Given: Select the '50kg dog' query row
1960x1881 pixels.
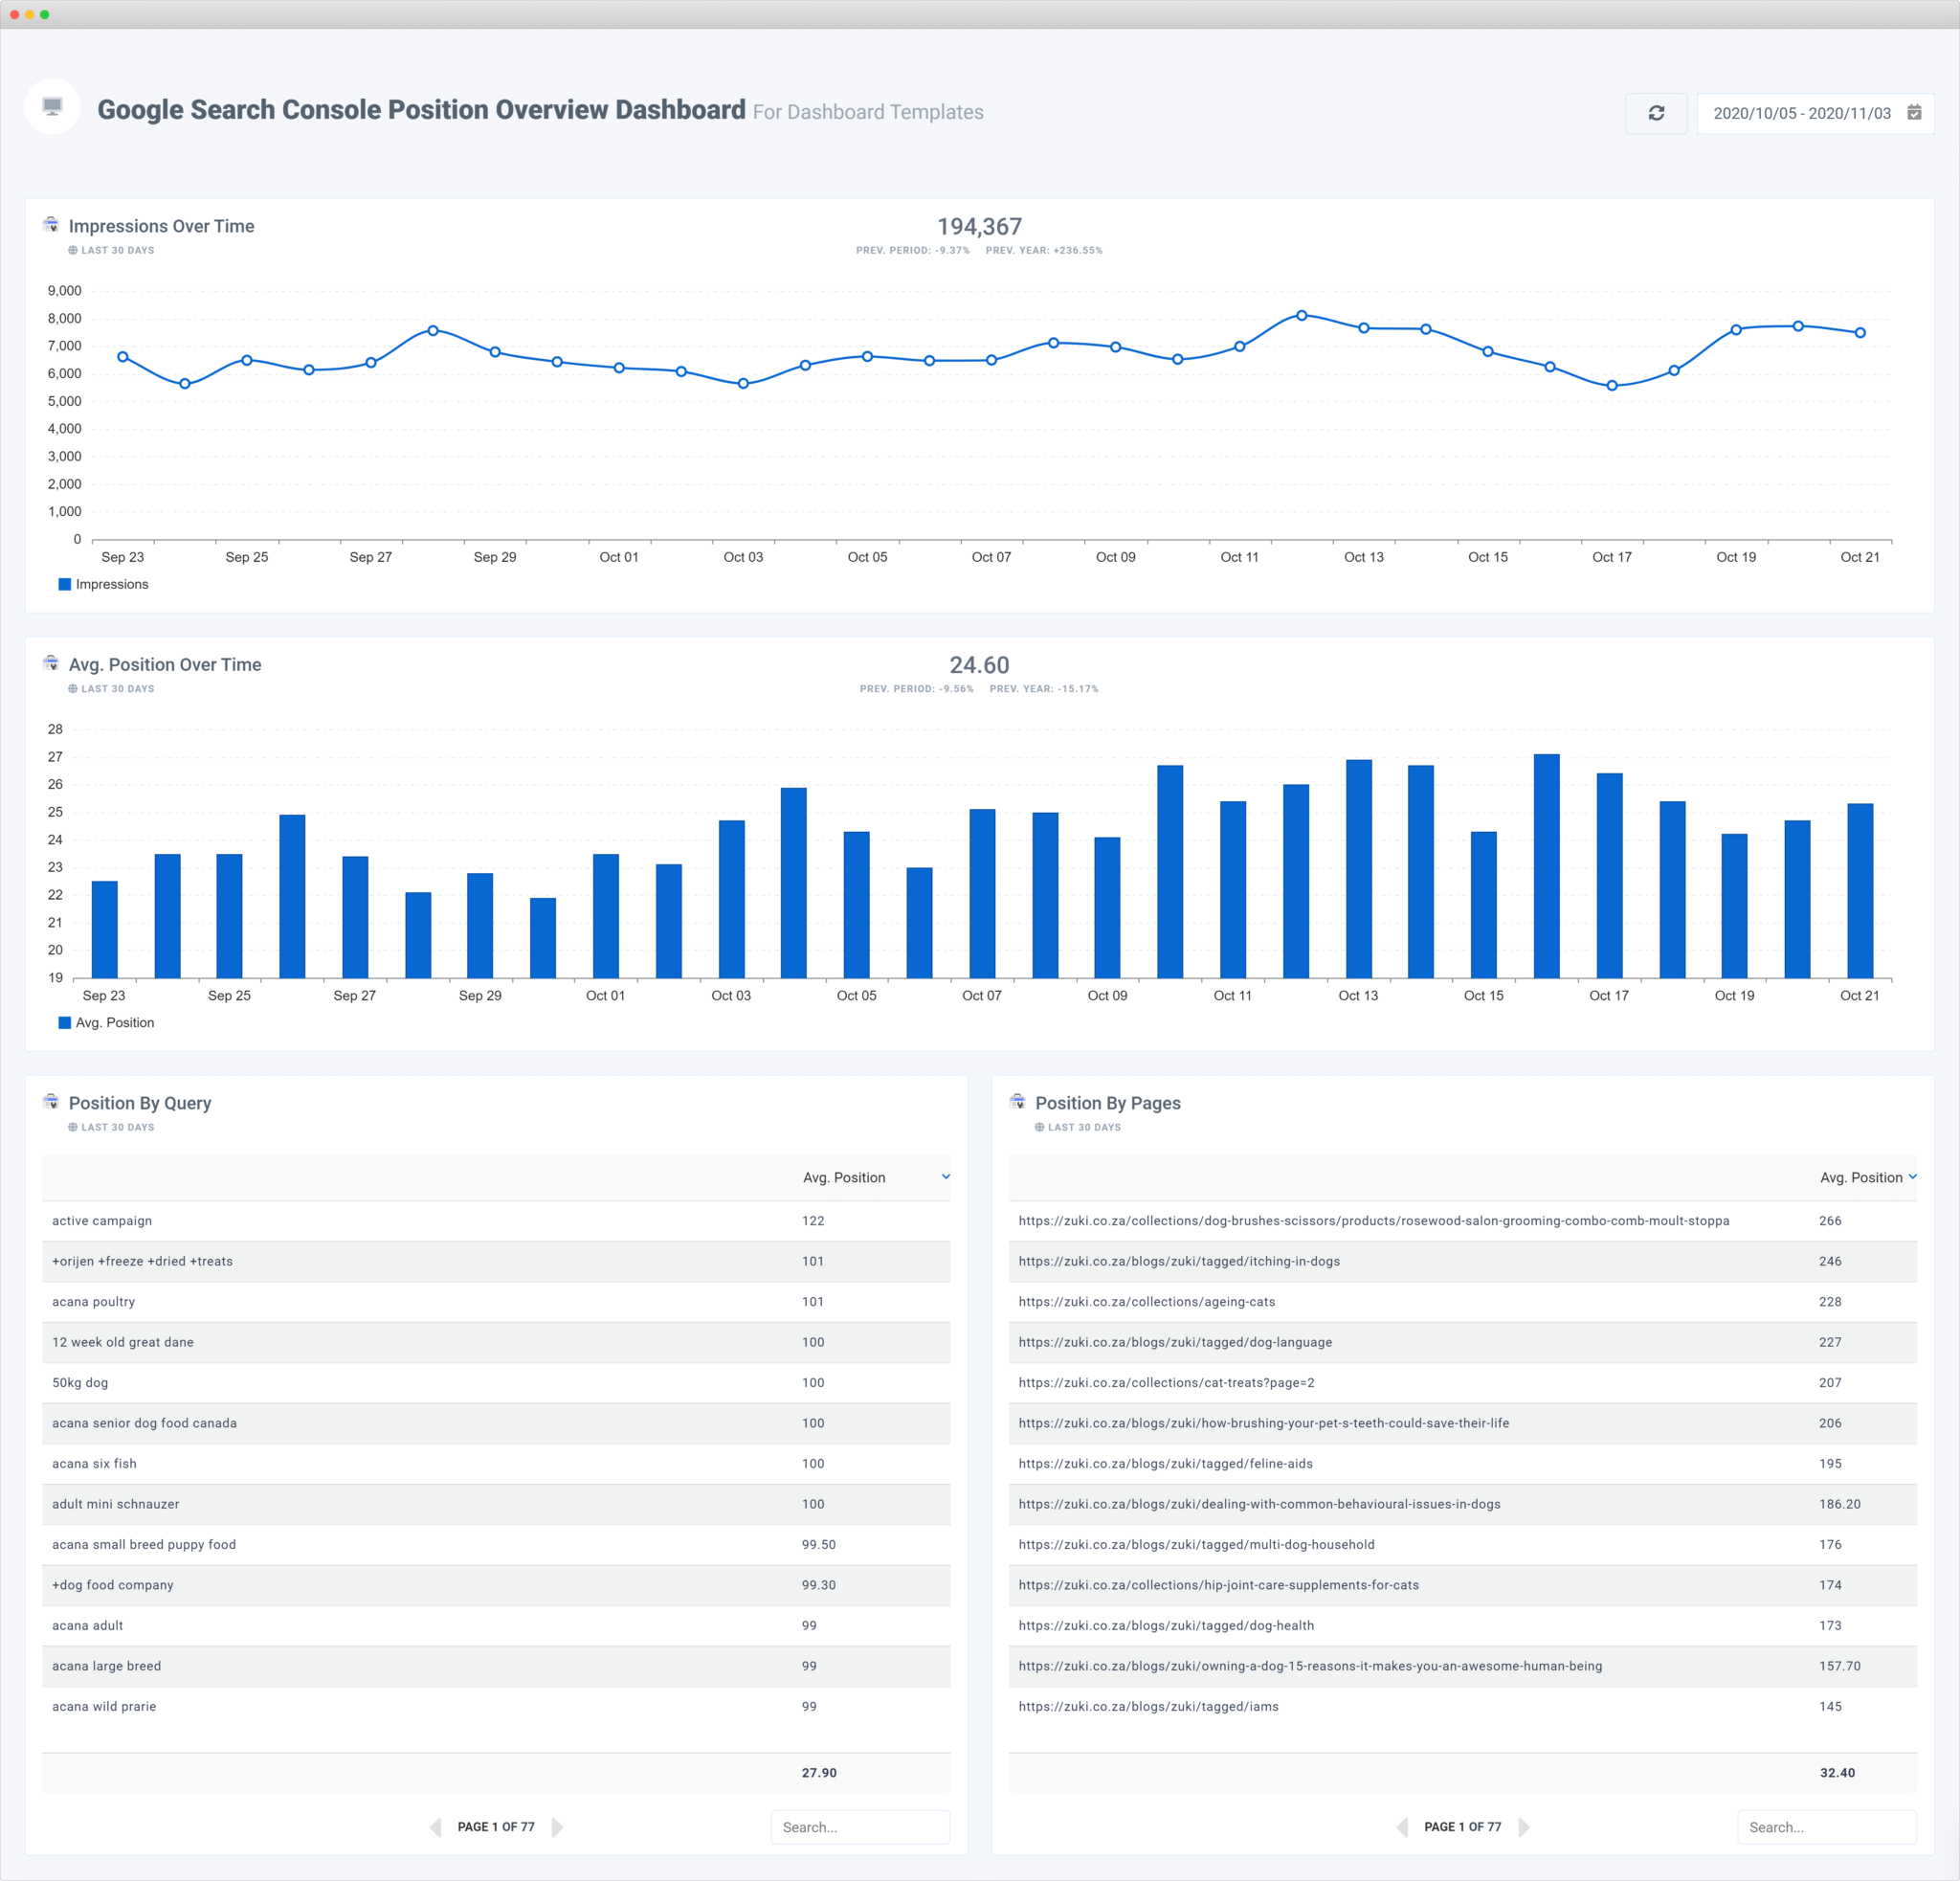Looking at the screenshot, I should pyautogui.click(x=496, y=1383).
